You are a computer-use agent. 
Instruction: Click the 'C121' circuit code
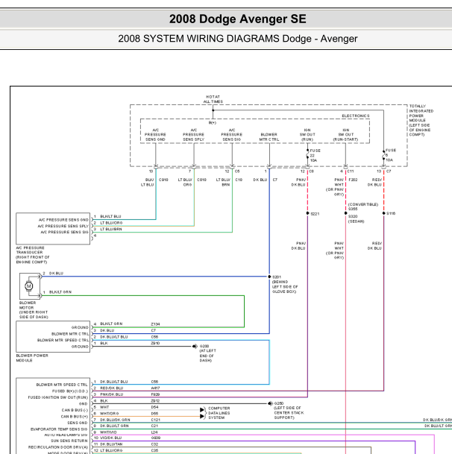pyautogui.click(x=155, y=420)
